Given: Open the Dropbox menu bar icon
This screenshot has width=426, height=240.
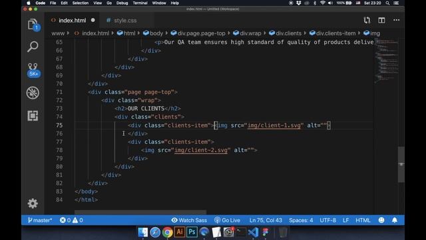Looking at the screenshot, I should [299, 3].
